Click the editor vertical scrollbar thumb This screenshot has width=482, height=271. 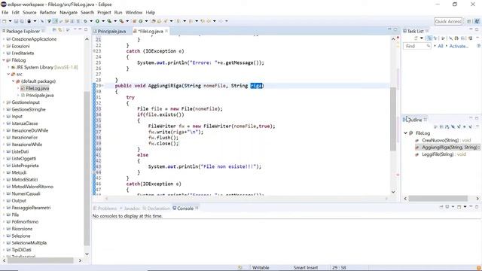[393, 119]
